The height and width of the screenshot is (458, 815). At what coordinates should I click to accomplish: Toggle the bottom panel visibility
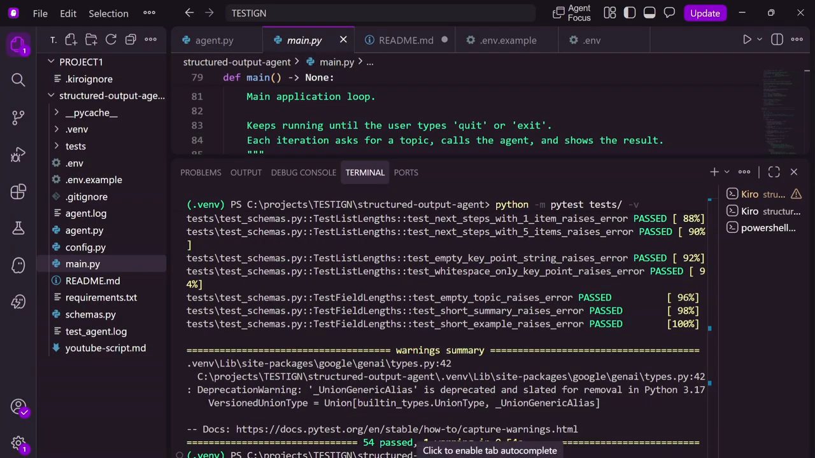coord(649,13)
